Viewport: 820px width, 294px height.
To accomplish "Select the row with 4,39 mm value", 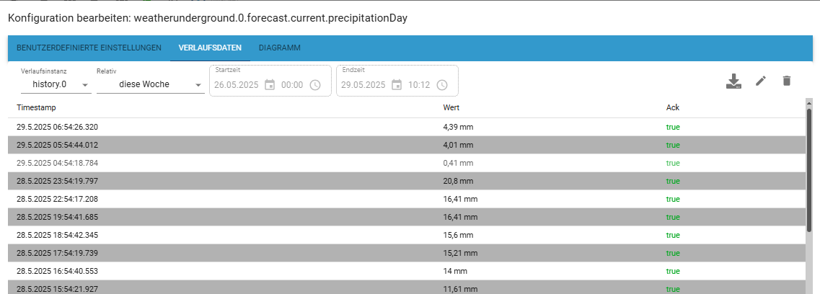I will [x=406, y=127].
